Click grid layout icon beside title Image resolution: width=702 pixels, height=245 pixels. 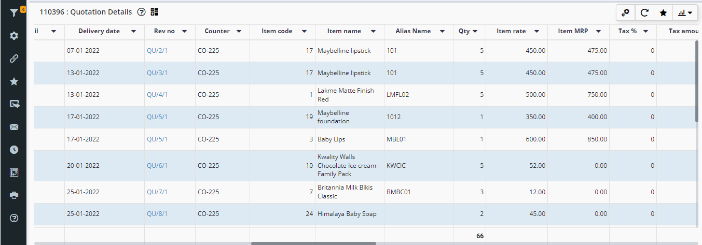coord(155,12)
